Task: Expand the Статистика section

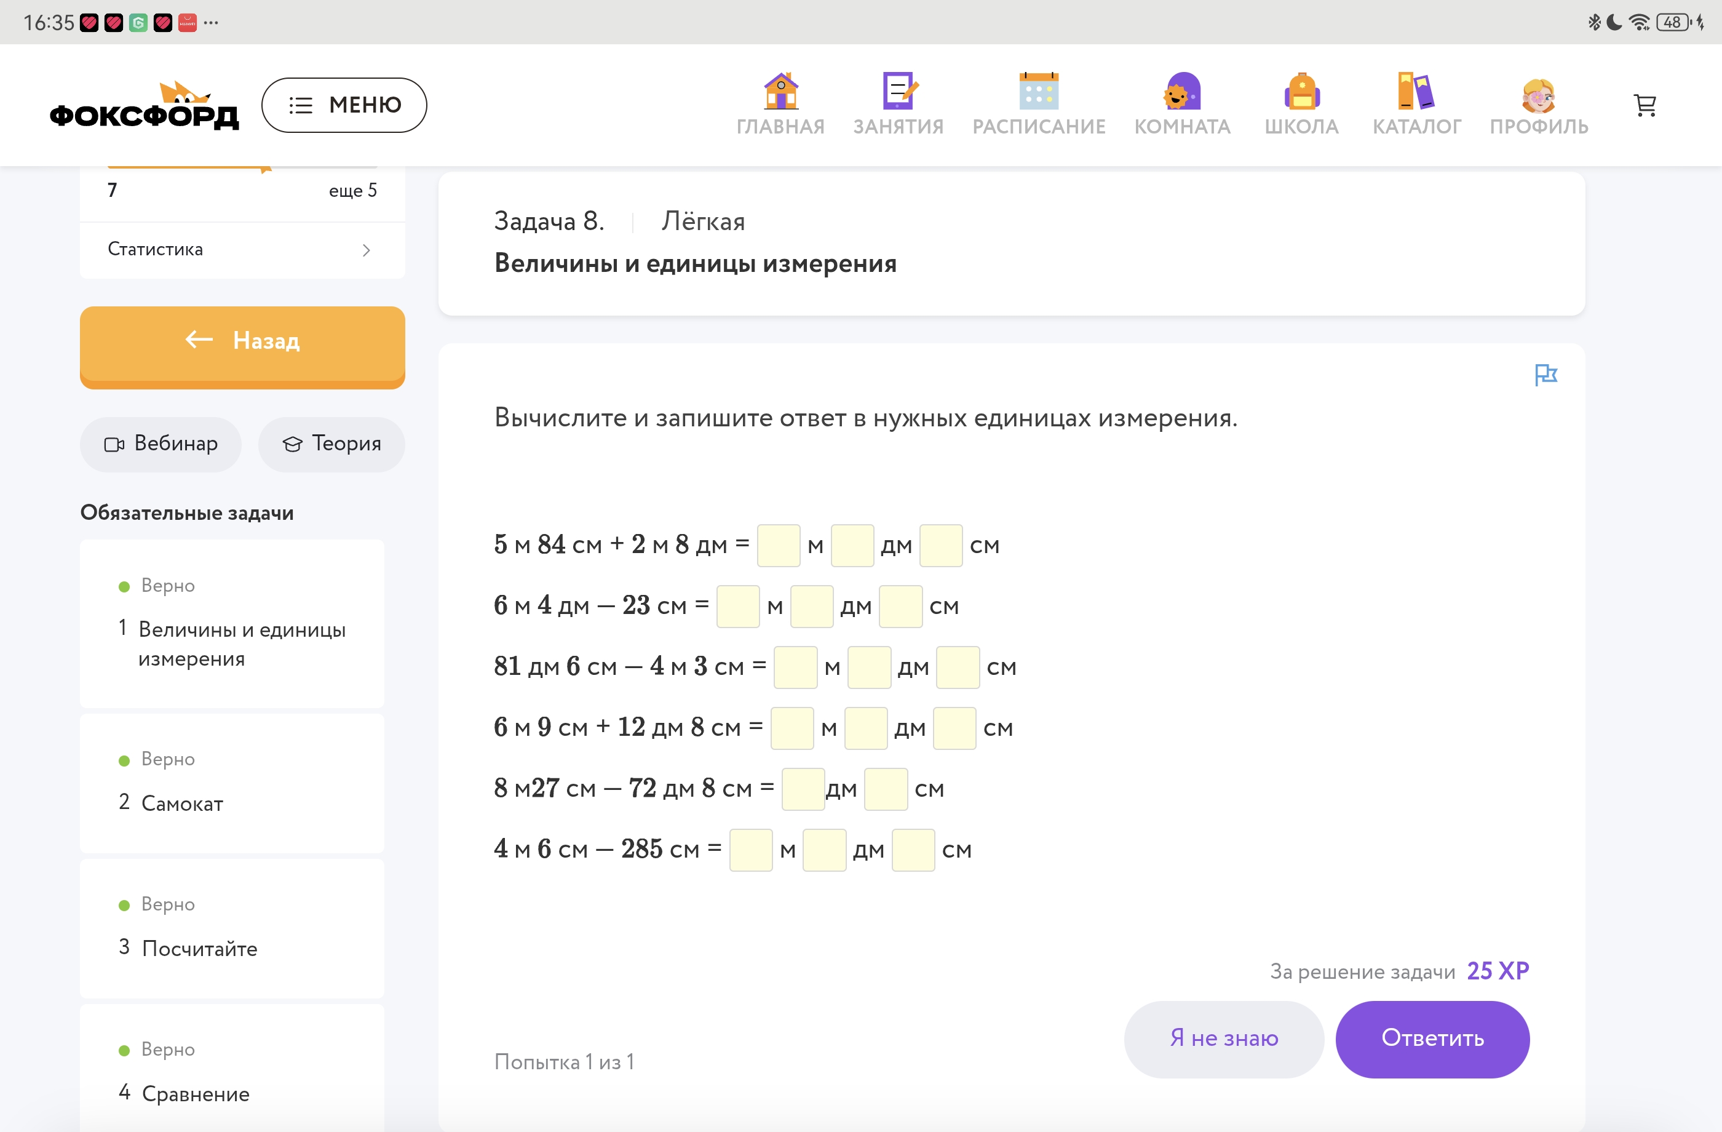Action: click(x=241, y=250)
